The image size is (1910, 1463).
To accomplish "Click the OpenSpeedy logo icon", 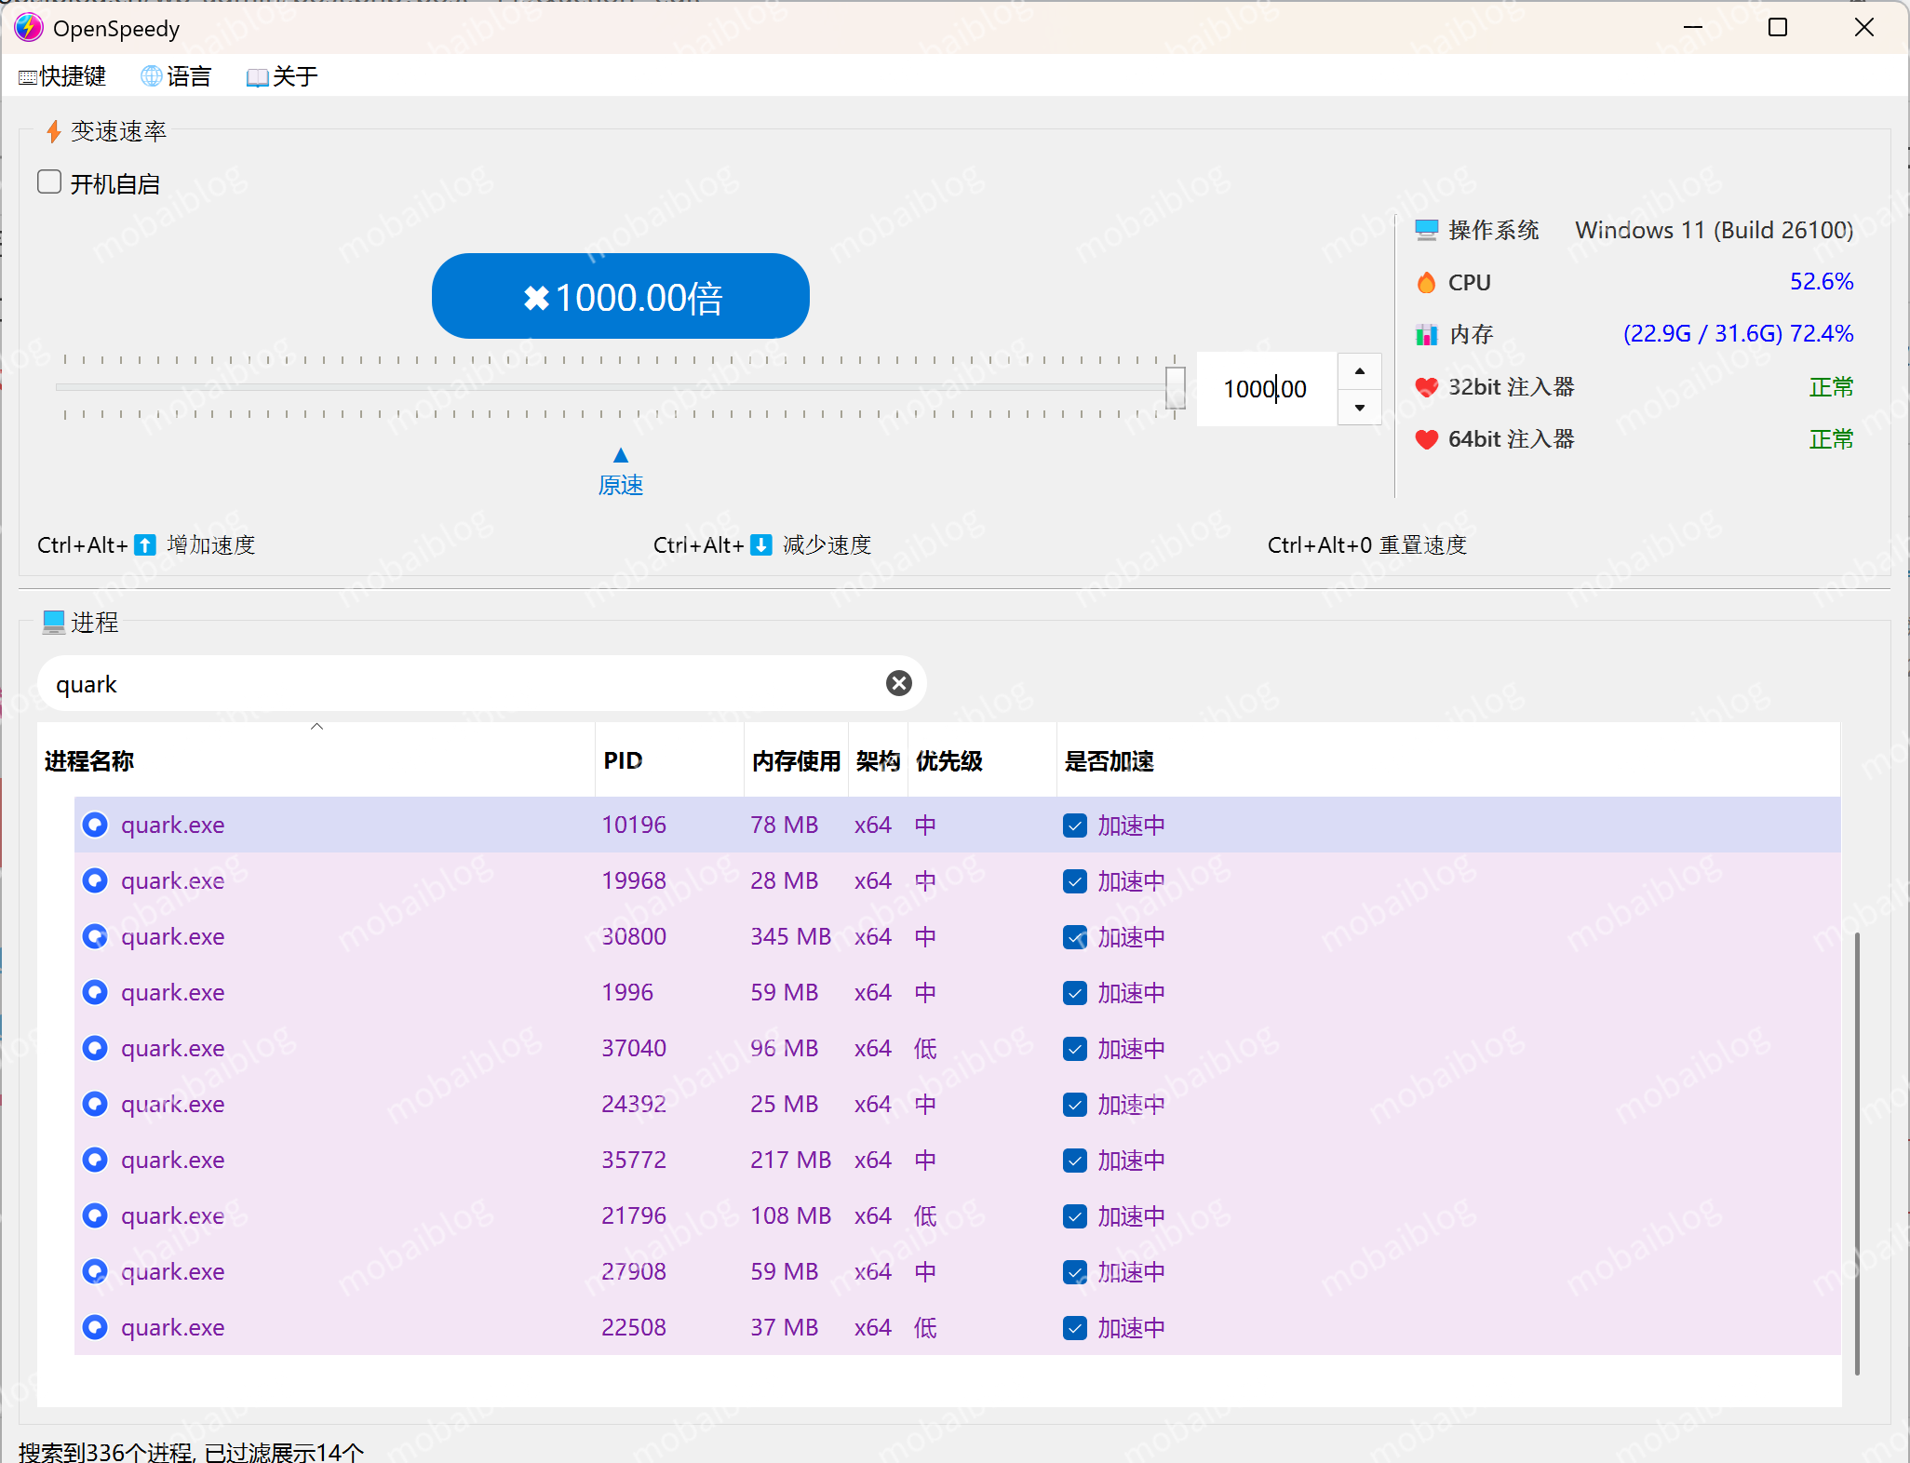I will (x=28, y=28).
